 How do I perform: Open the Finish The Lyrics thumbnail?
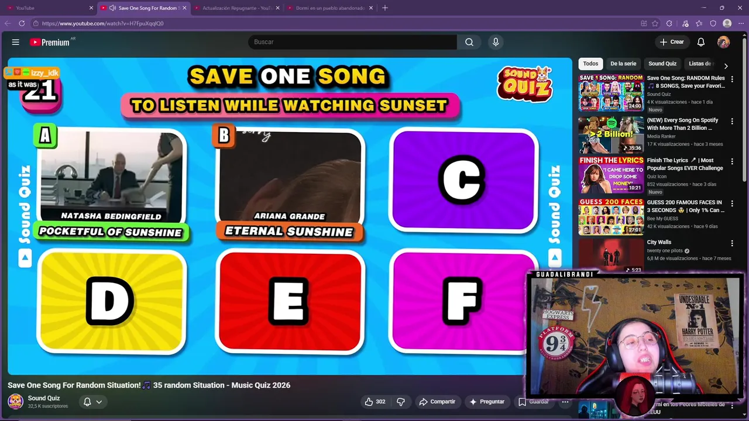(x=611, y=175)
